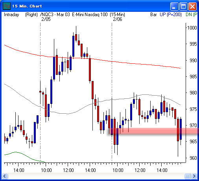The height and width of the screenshot is (181, 199).
Task: Click the '2/05' date marker
Action: pyautogui.click(x=46, y=19)
